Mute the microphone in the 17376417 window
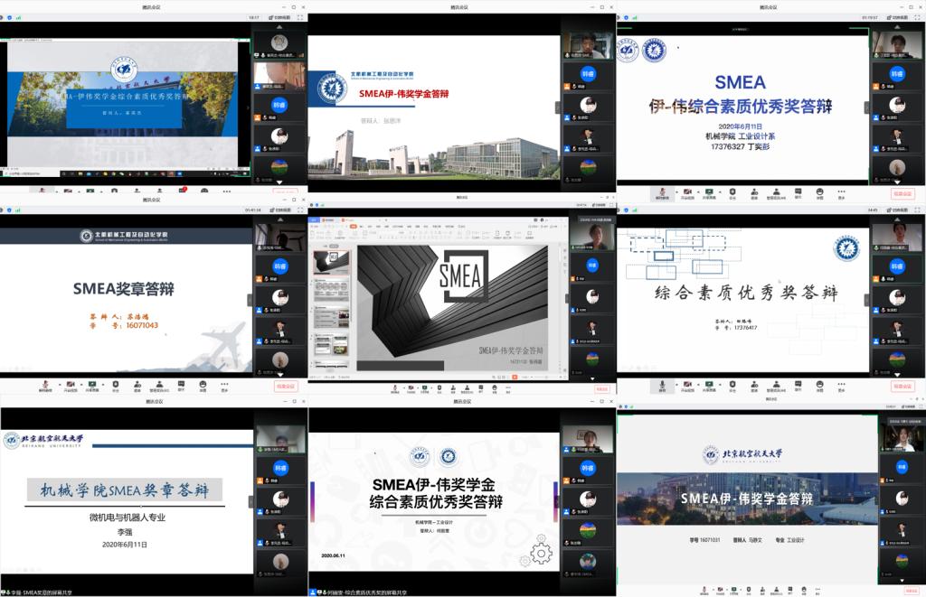Screen dimensions: 926x597 coord(662,386)
